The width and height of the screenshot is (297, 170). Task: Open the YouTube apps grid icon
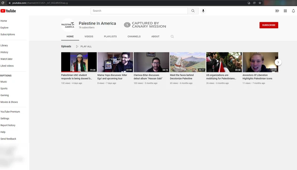285,11
